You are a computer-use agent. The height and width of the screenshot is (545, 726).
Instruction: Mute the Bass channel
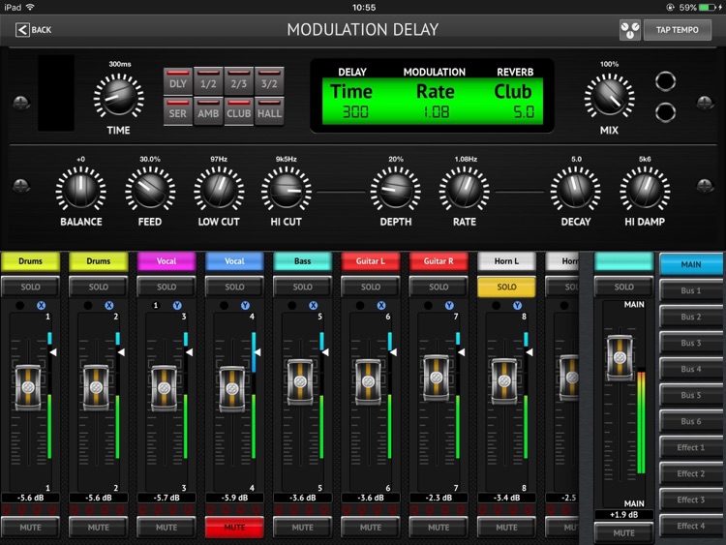(302, 528)
